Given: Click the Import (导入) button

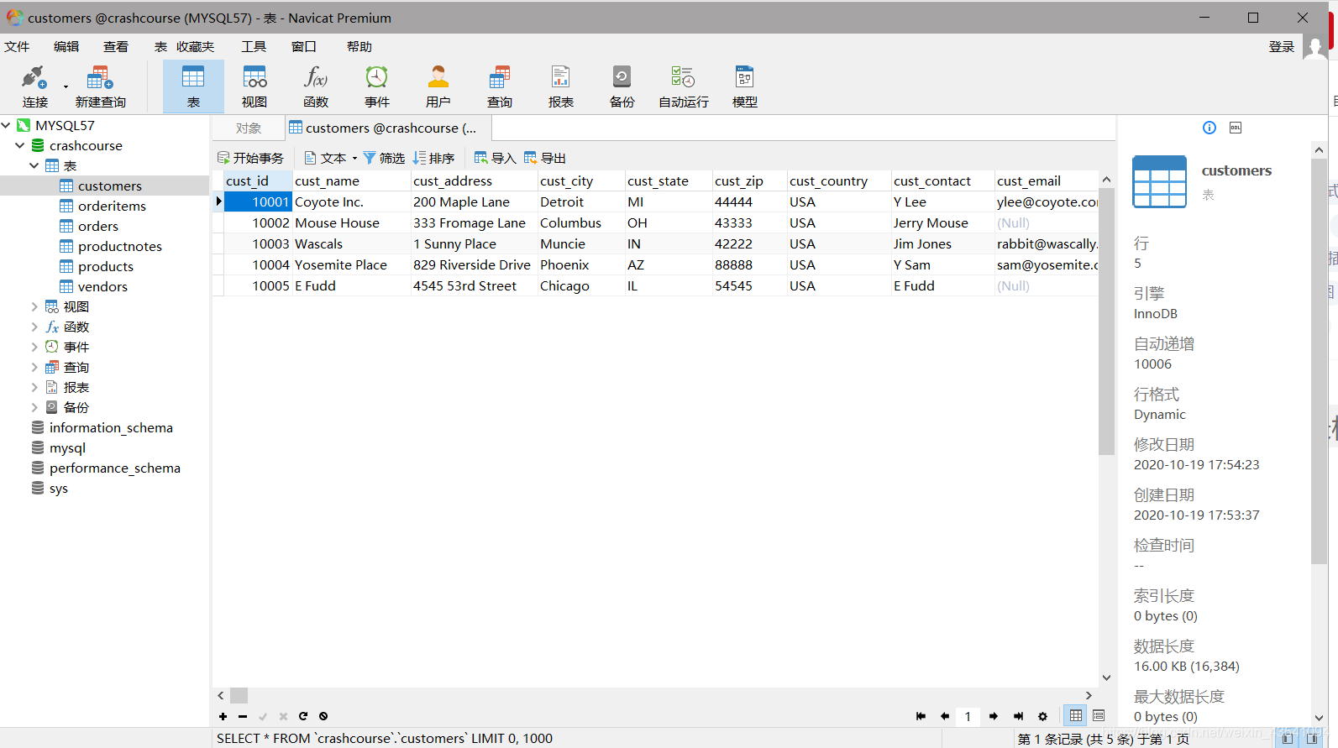Looking at the screenshot, I should point(495,158).
